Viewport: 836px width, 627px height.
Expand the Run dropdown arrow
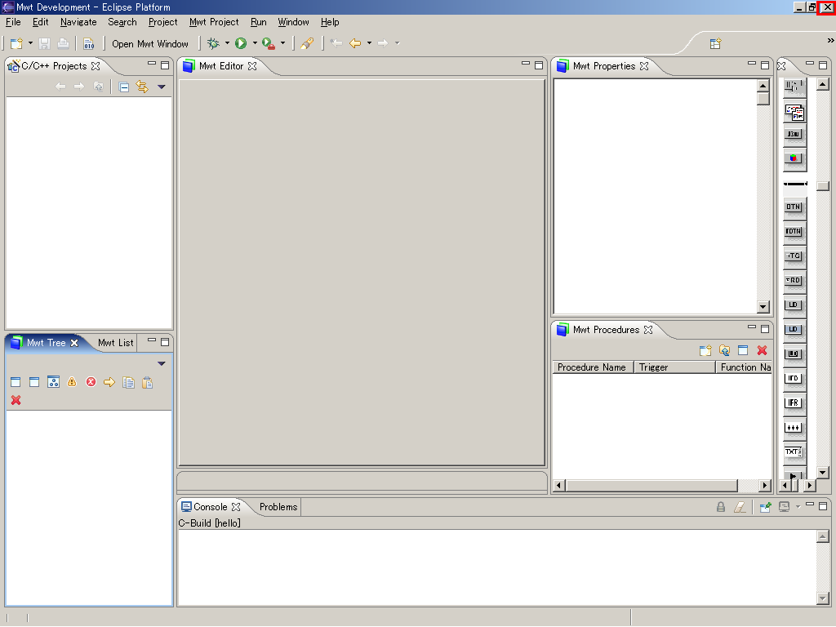255,43
